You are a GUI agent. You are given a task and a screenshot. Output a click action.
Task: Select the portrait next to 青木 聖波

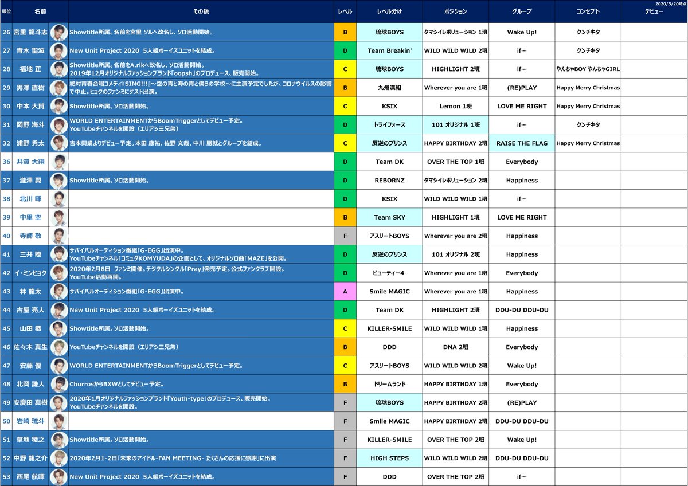58,50
